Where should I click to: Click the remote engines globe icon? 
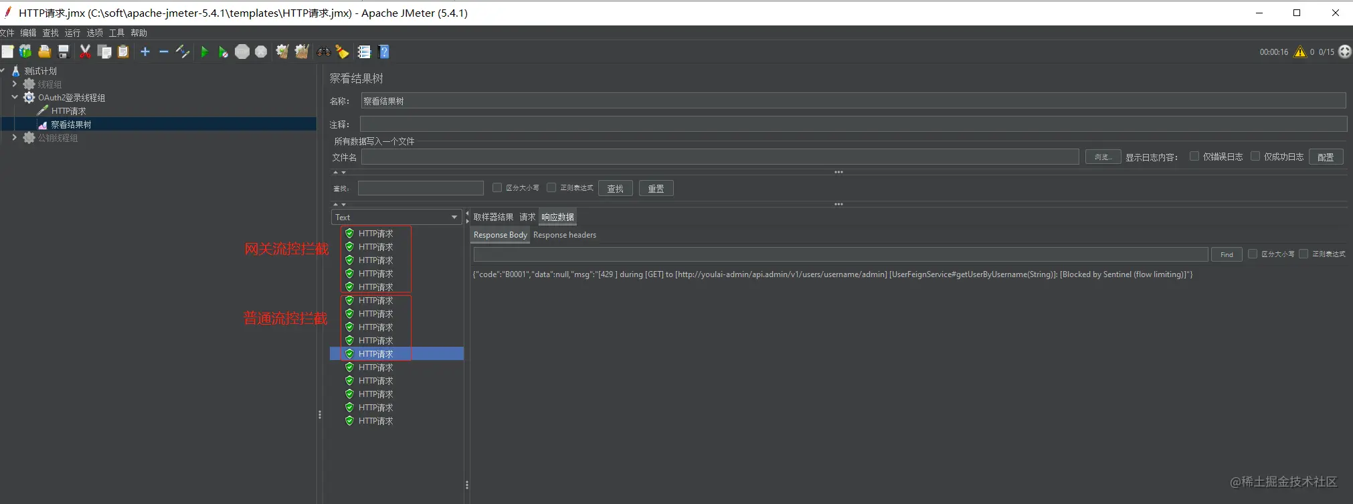pyautogui.click(x=1344, y=52)
